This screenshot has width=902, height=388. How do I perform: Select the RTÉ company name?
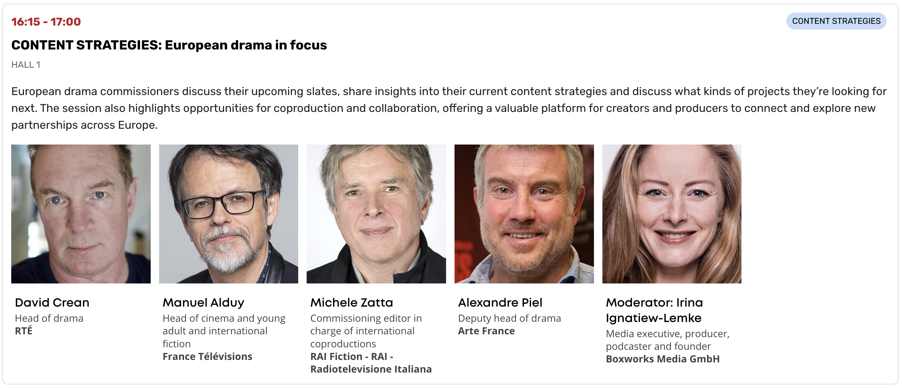pos(24,330)
